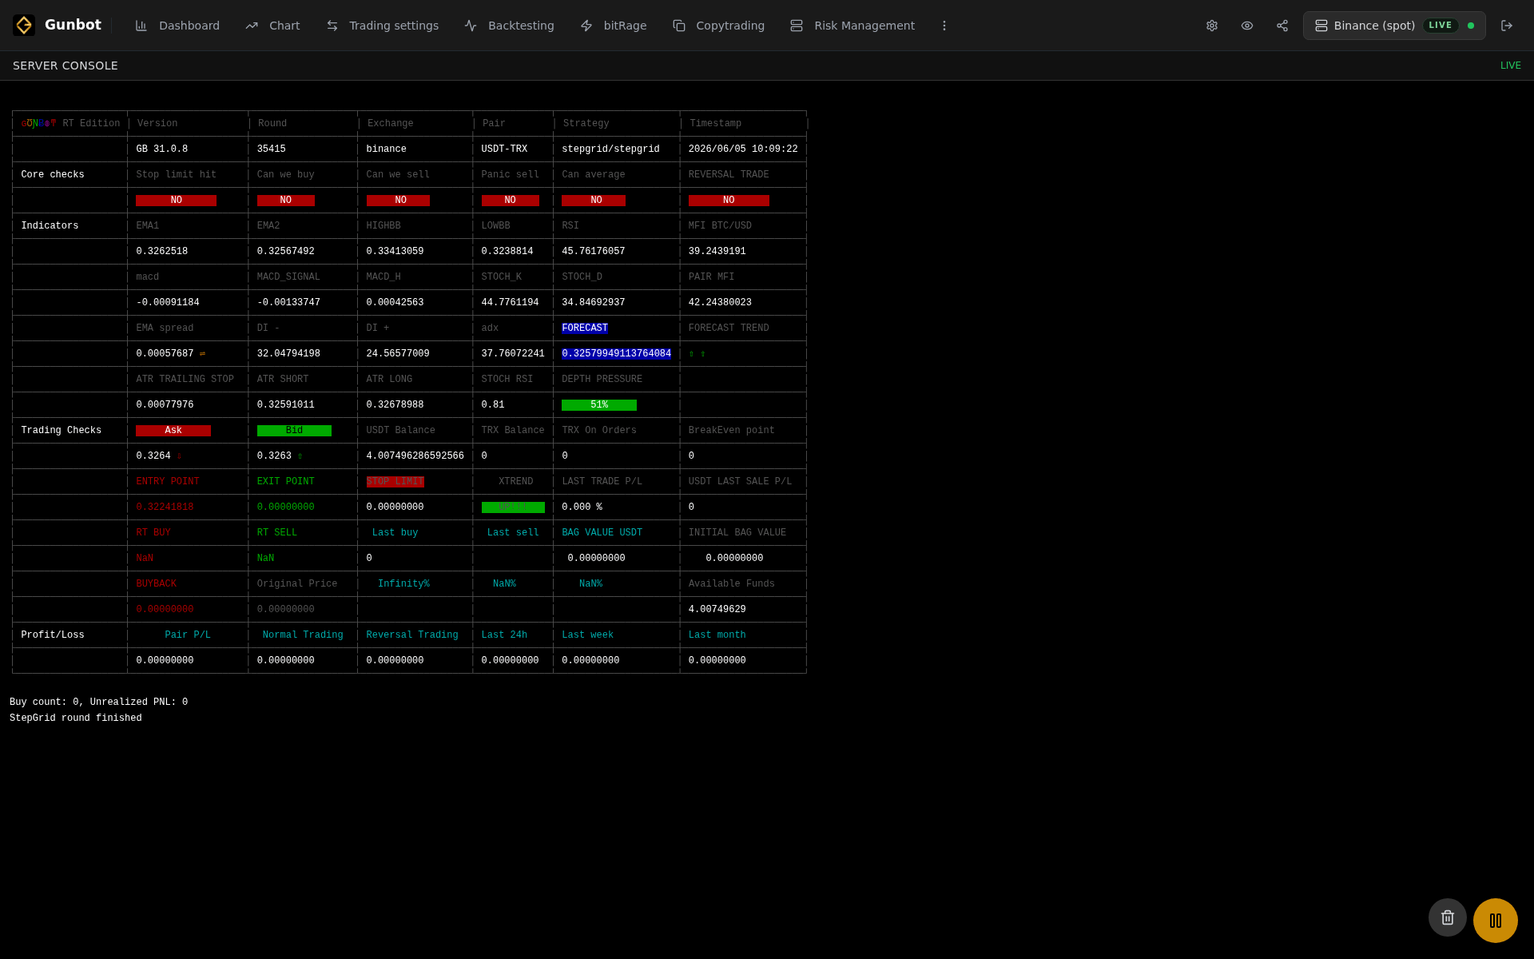This screenshot has width=1534, height=959.
Task: Pause the console output
Action: [x=1496, y=921]
